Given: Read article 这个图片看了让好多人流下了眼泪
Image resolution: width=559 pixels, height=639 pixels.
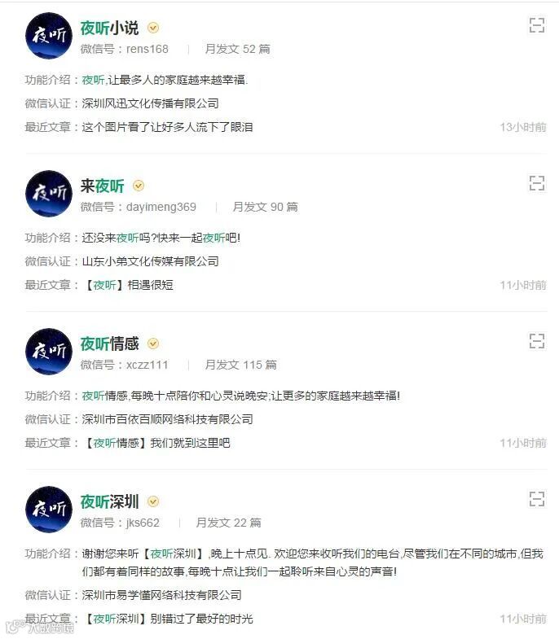Looking at the screenshot, I should click(x=167, y=127).
